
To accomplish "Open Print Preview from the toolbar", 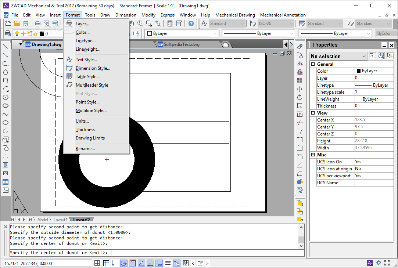I will click(x=46, y=23).
